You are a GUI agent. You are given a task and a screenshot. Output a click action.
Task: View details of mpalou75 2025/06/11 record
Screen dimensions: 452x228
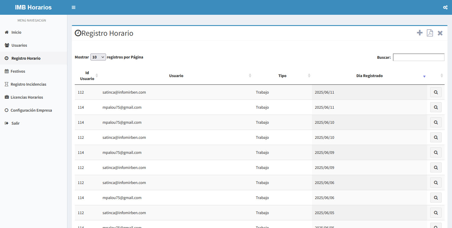coord(436,107)
